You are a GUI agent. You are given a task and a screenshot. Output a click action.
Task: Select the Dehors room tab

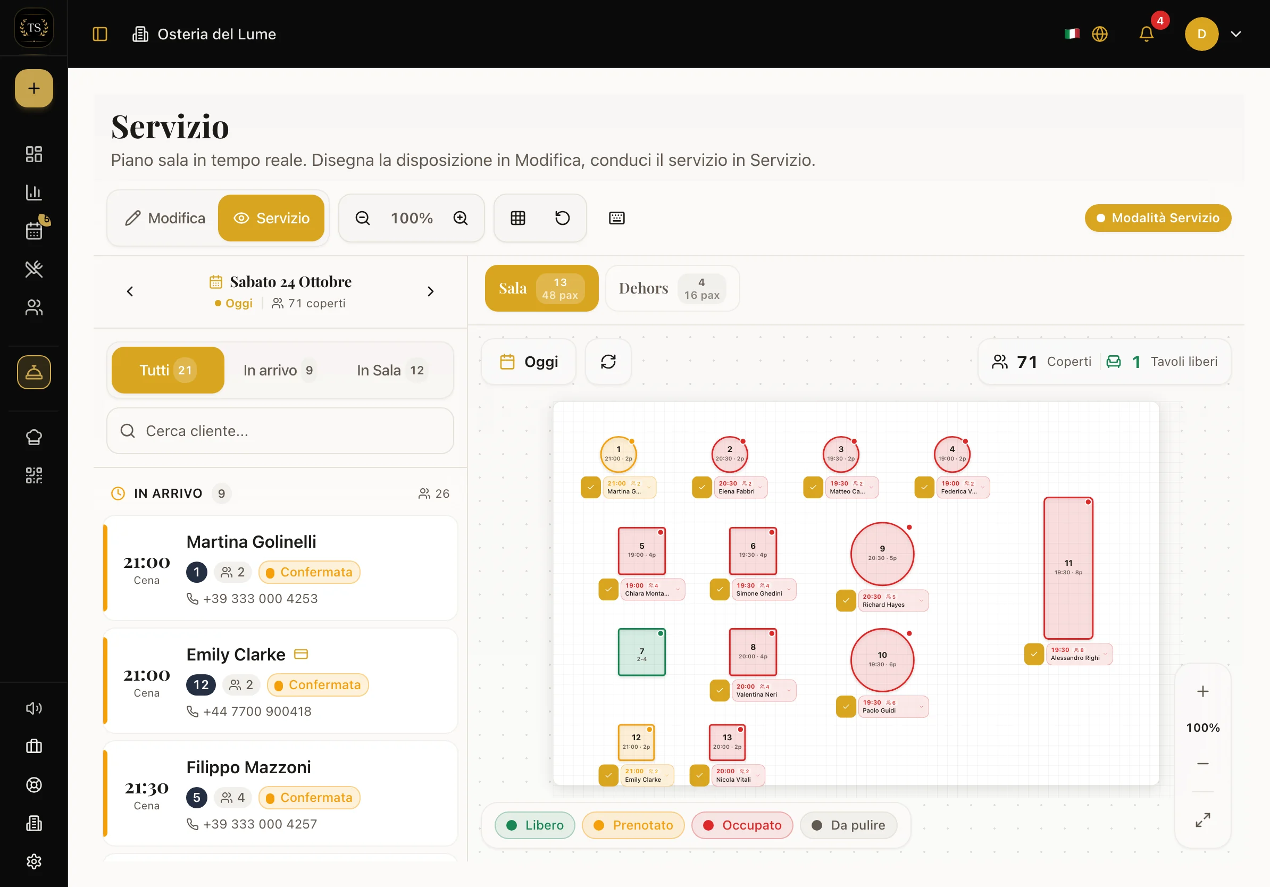click(672, 288)
